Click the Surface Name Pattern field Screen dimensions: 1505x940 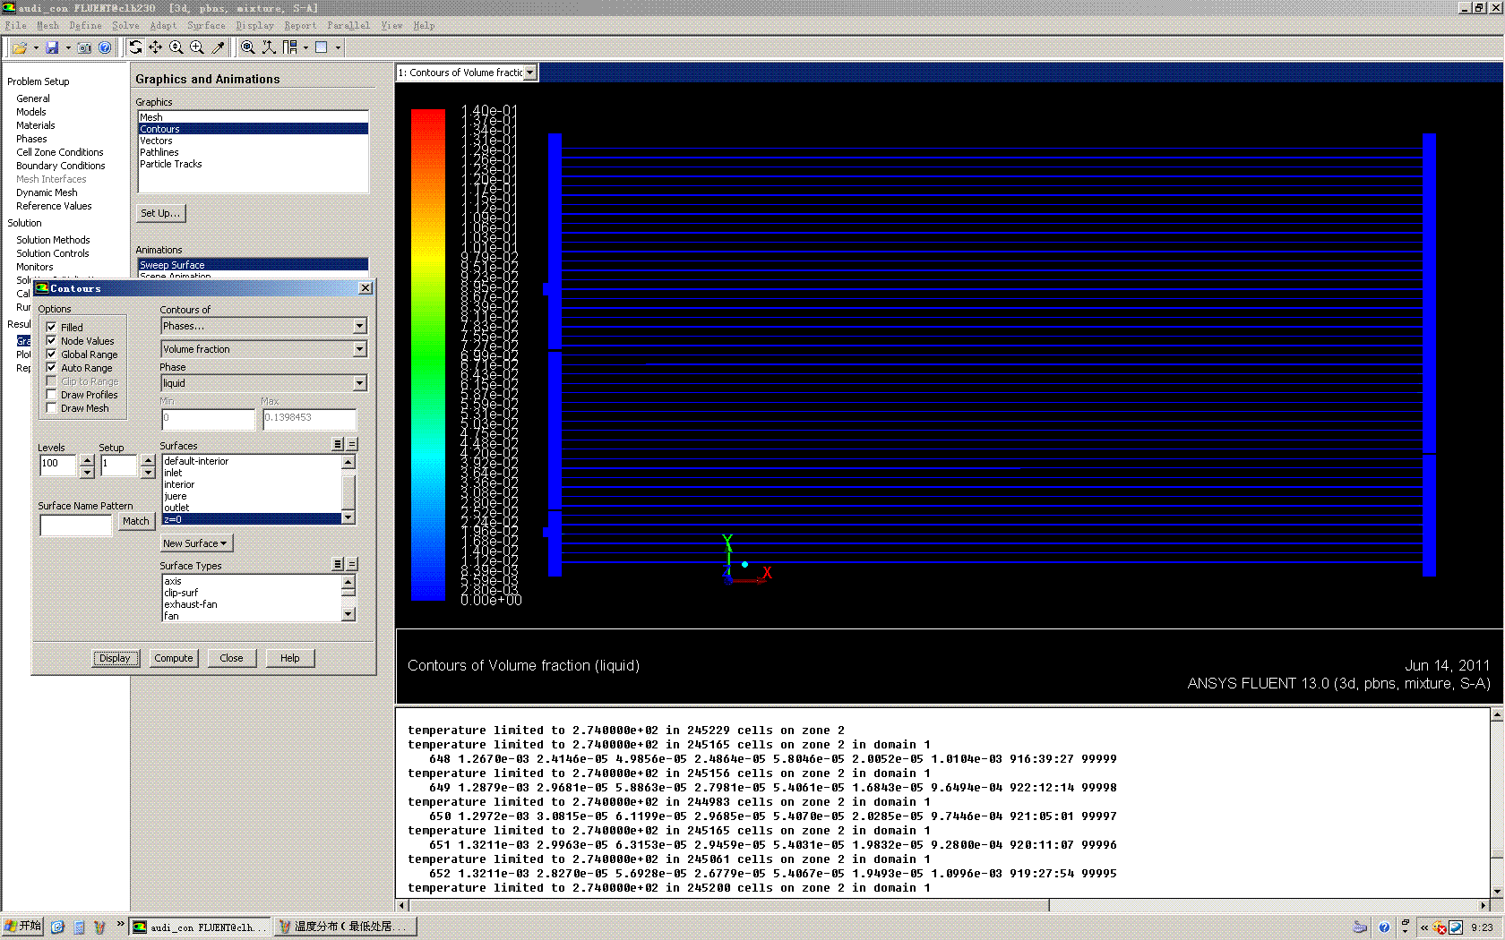(x=75, y=525)
